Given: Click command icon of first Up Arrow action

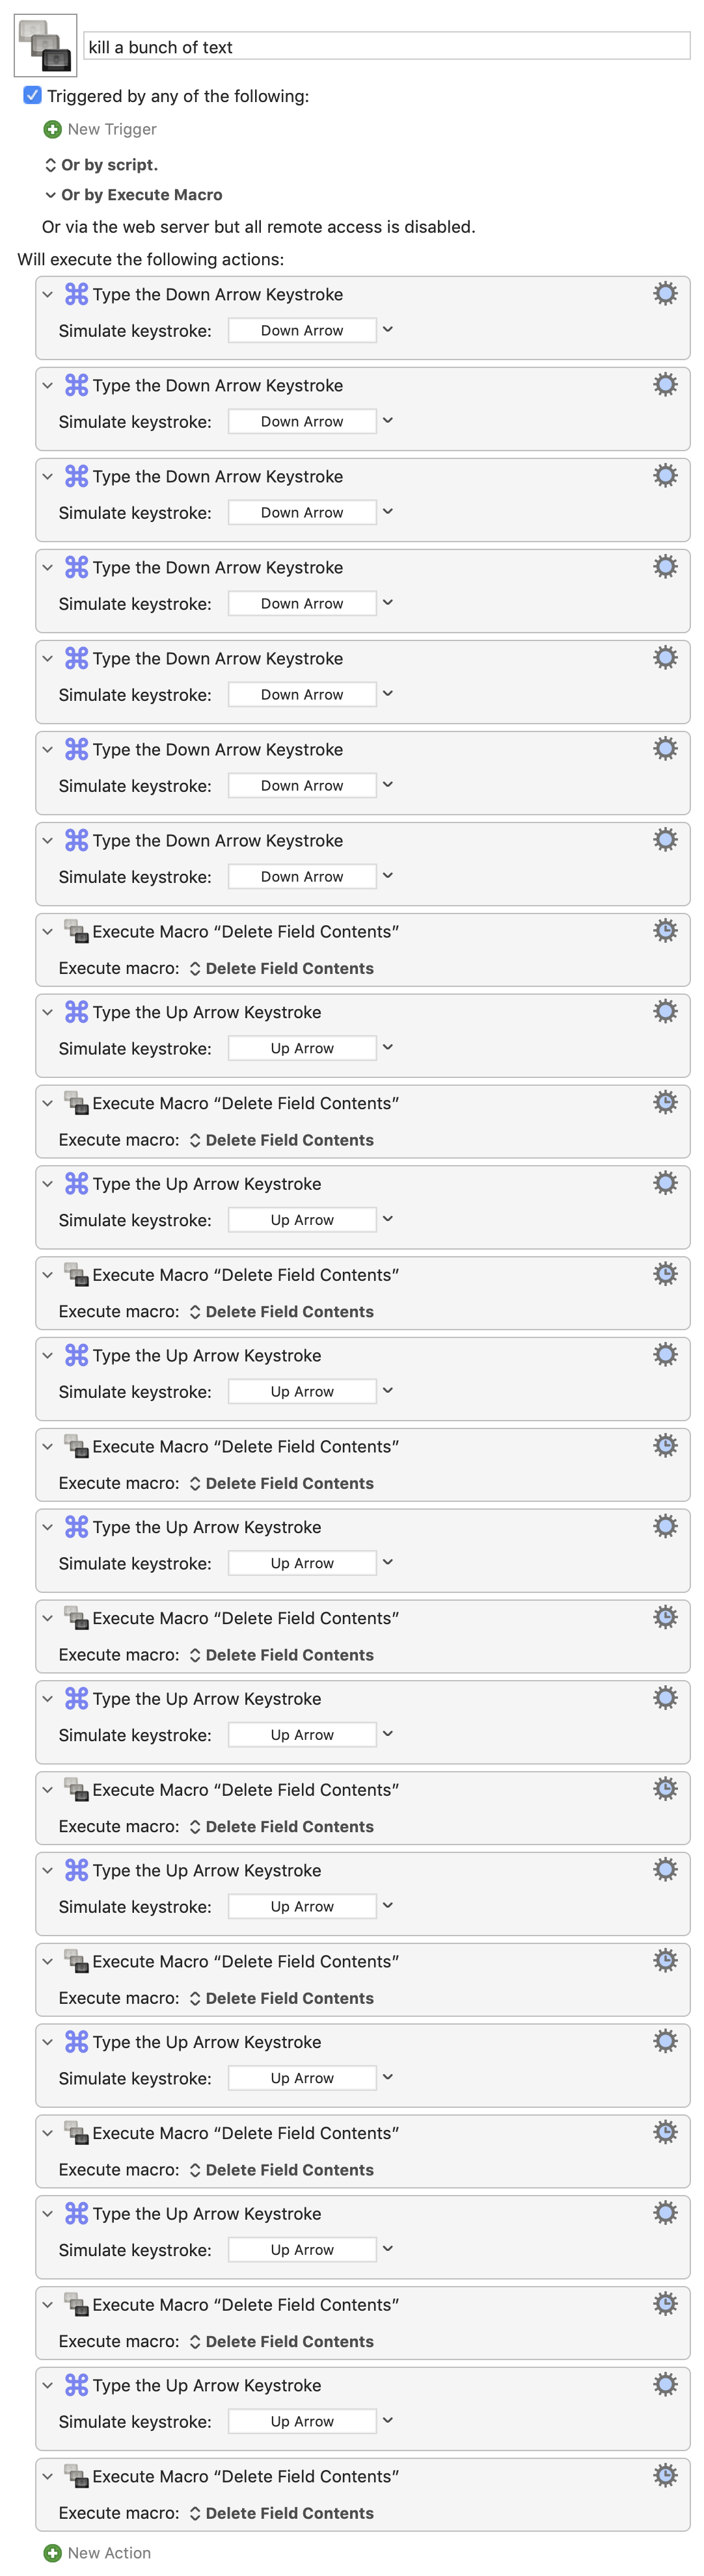Looking at the screenshot, I should coord(76,1012).
